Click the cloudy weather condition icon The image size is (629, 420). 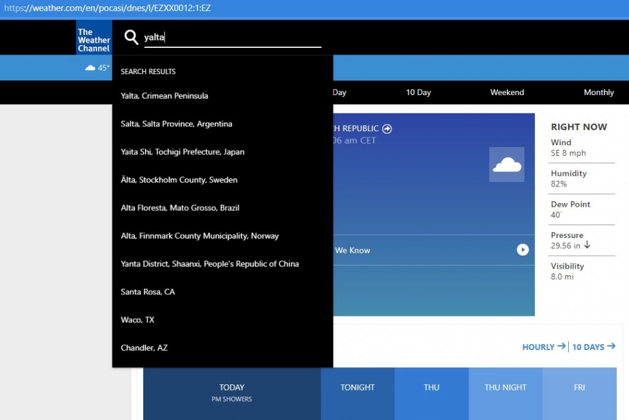coord(507,164)
